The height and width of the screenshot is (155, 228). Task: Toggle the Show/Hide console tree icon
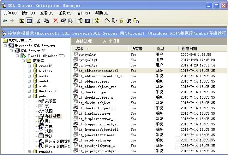coord(29,21)
